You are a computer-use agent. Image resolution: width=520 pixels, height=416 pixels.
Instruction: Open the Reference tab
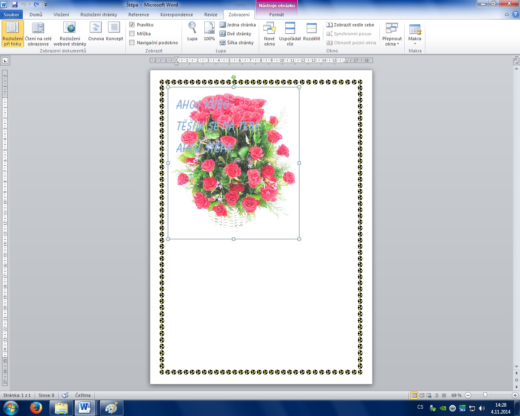click(x=139, y=15)
